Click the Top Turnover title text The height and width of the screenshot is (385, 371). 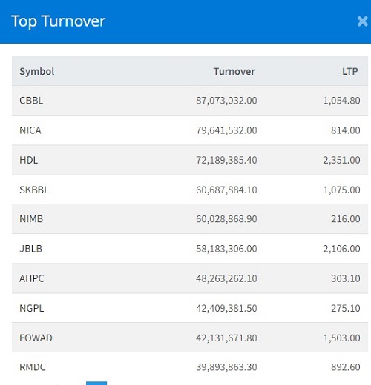point(59,21)
